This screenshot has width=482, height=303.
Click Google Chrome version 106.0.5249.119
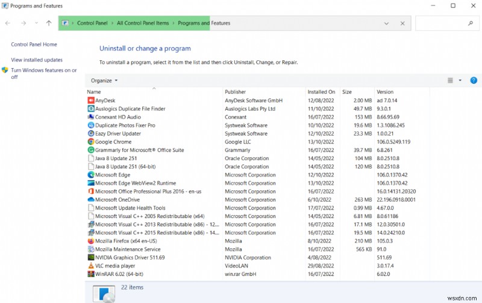(x=393, y=142)
